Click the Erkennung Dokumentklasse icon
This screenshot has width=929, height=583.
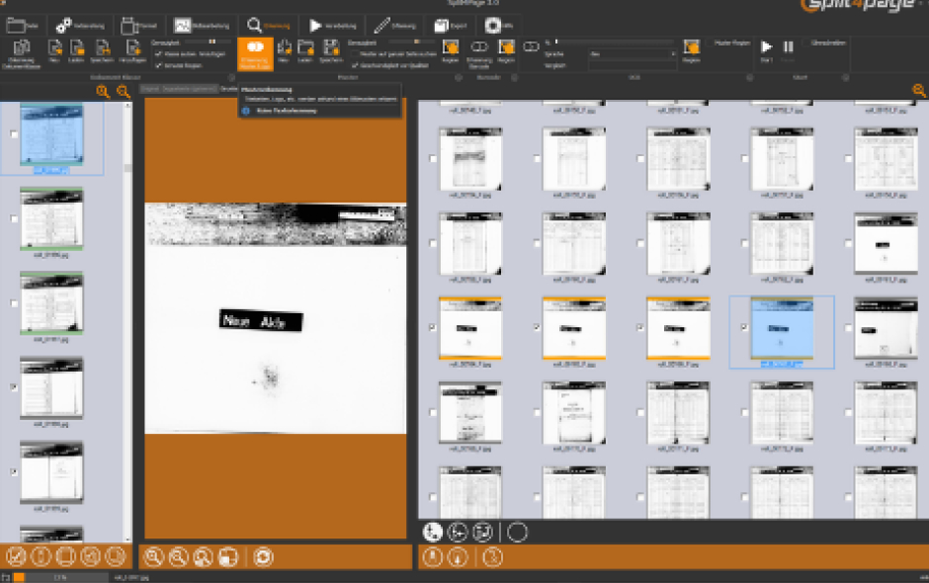click(x=22, y=53)
